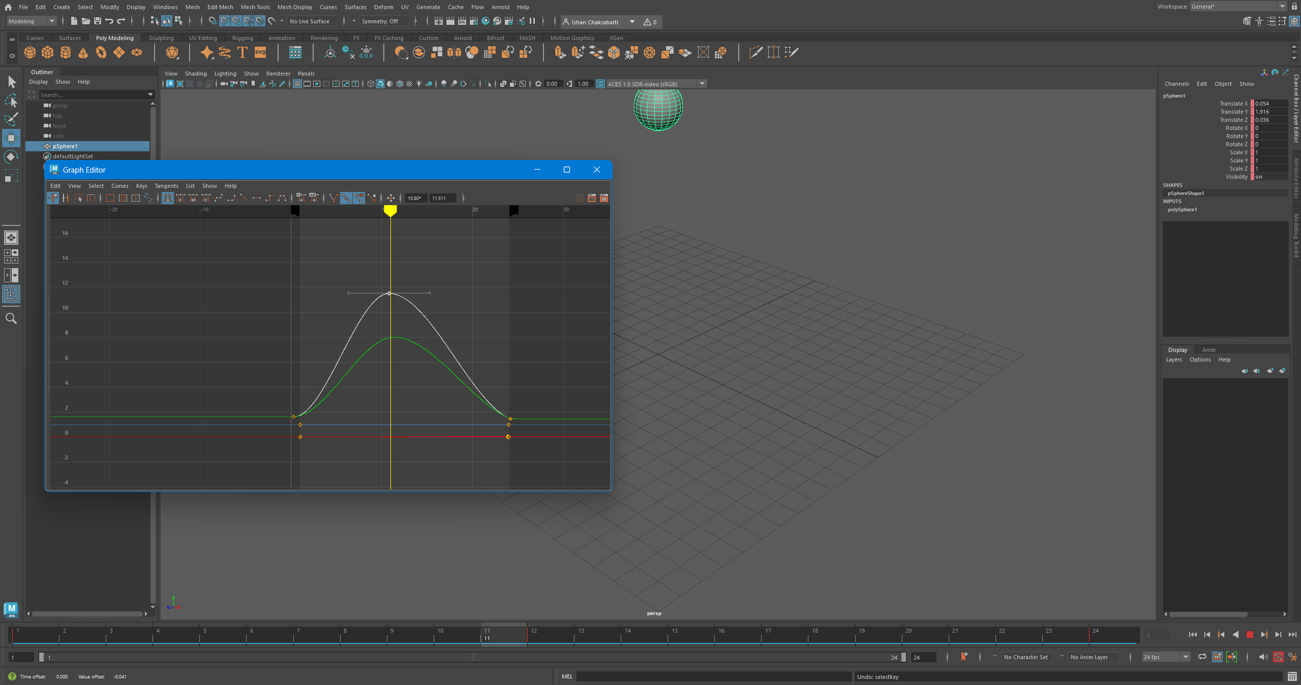Image resolution: width=1301 pixels, height=685 pixels.
Task: Open the Windows menu in the main menu bar
Action: click(165, 7)
